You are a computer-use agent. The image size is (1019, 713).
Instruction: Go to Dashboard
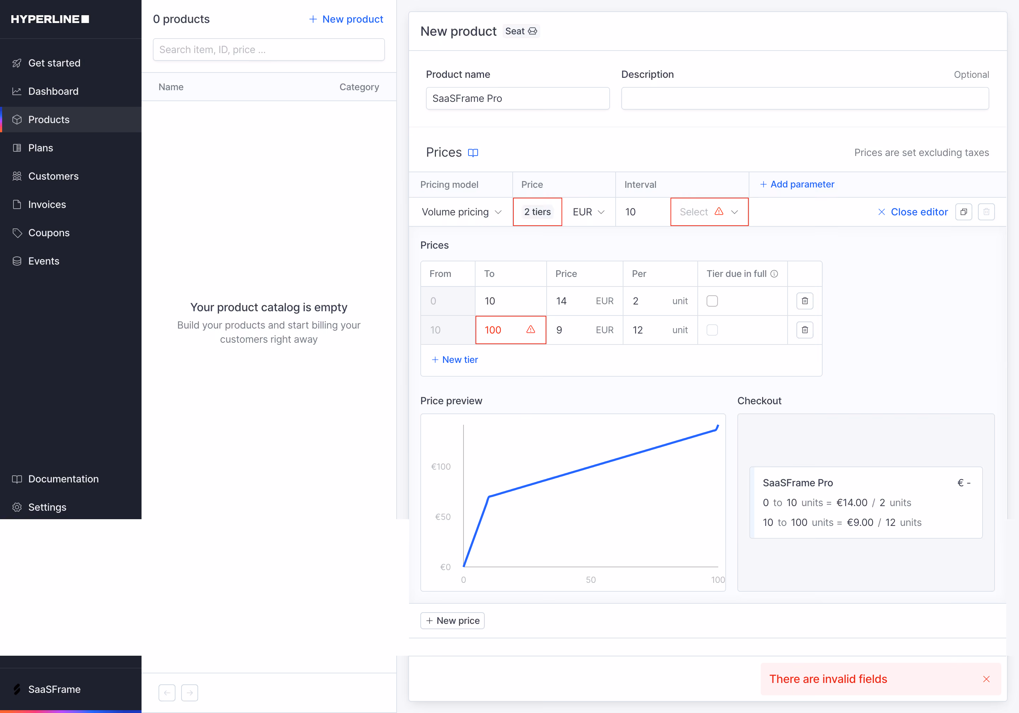(70, 91)
